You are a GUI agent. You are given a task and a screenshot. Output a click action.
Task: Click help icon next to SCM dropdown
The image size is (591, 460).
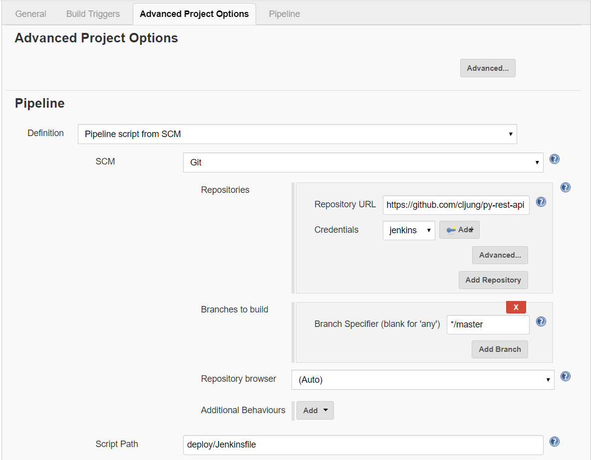pyautogui.click(x=554, y=159)
